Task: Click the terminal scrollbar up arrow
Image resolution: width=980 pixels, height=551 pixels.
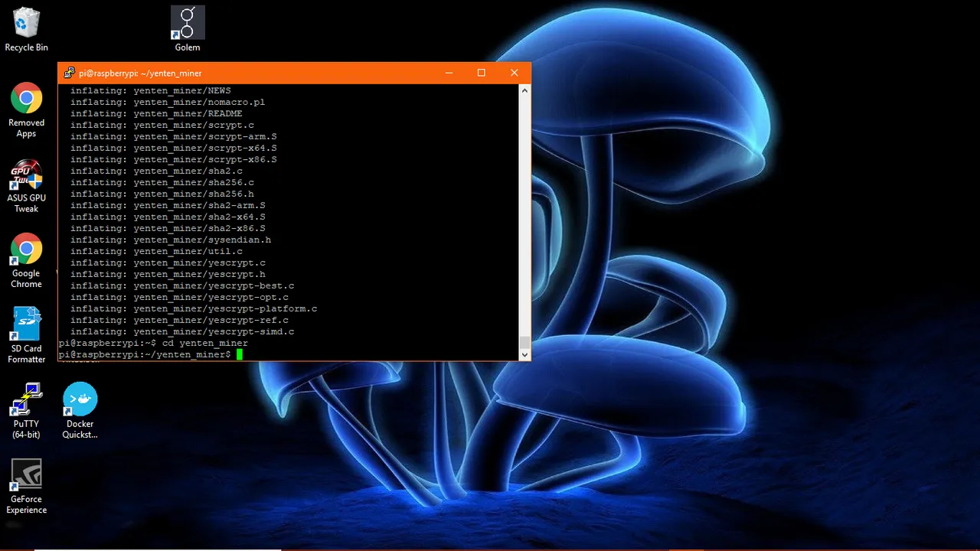Action: click(524, 90)
